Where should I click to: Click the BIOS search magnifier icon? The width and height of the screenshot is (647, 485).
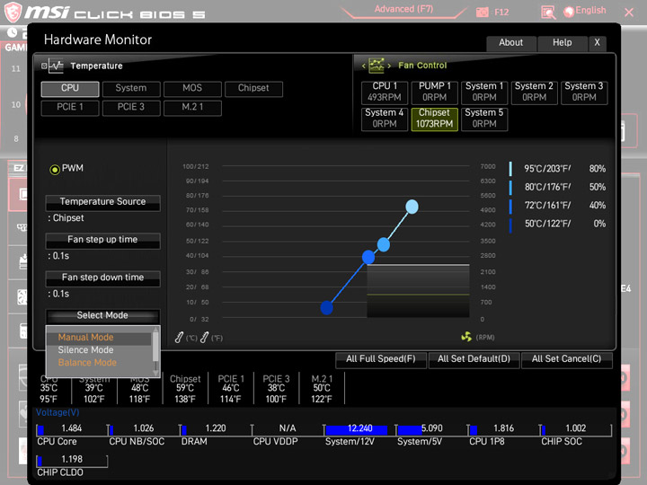point(548,13)
